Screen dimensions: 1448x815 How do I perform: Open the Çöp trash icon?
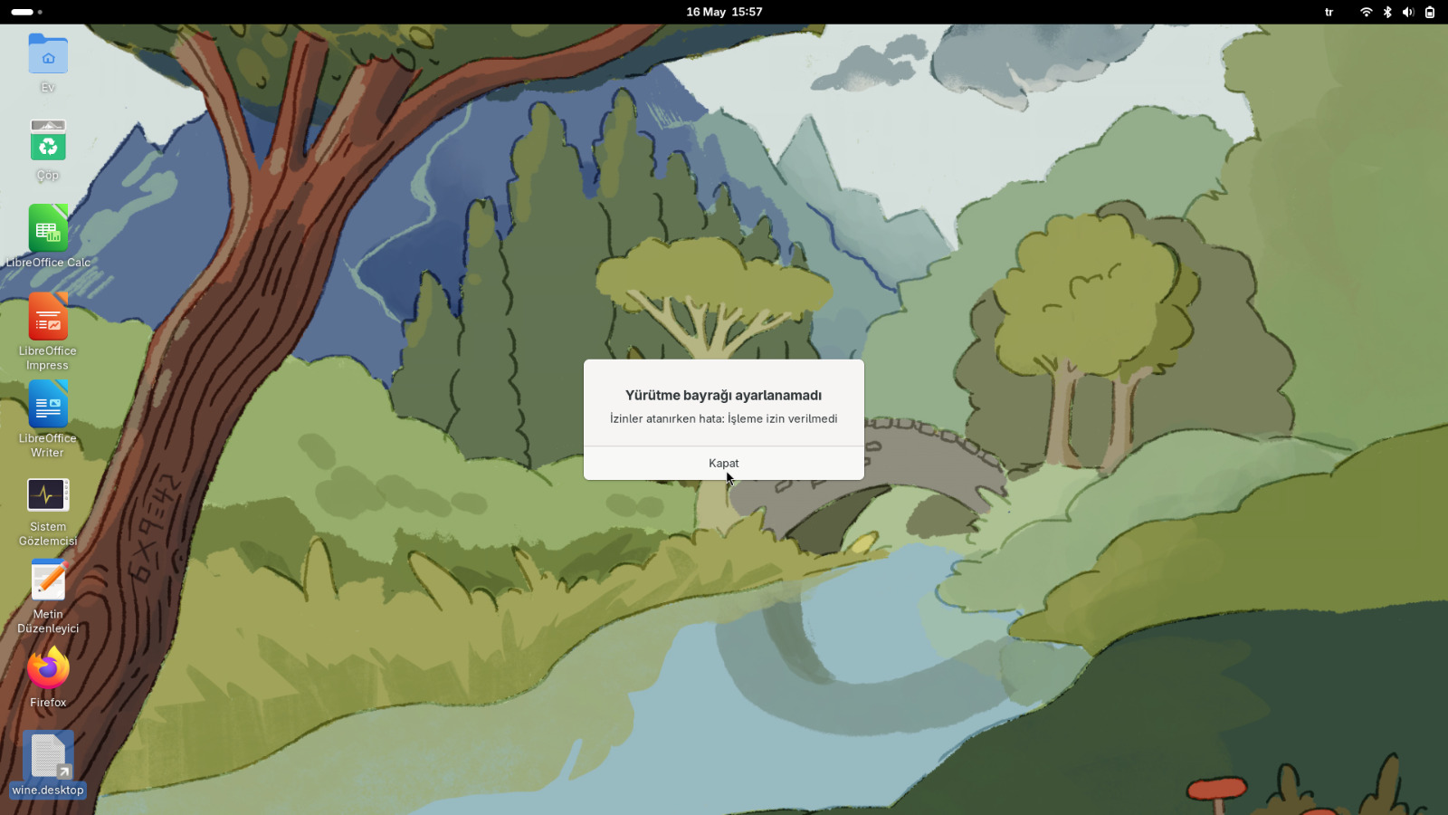point(48,141)
